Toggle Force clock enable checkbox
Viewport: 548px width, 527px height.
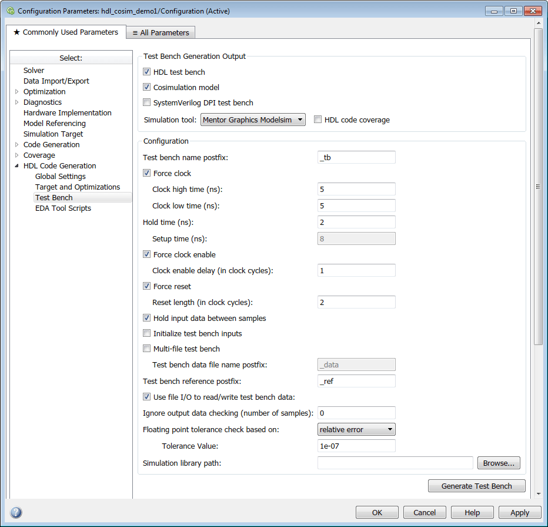pyautogui.click(x=147, y=254)
